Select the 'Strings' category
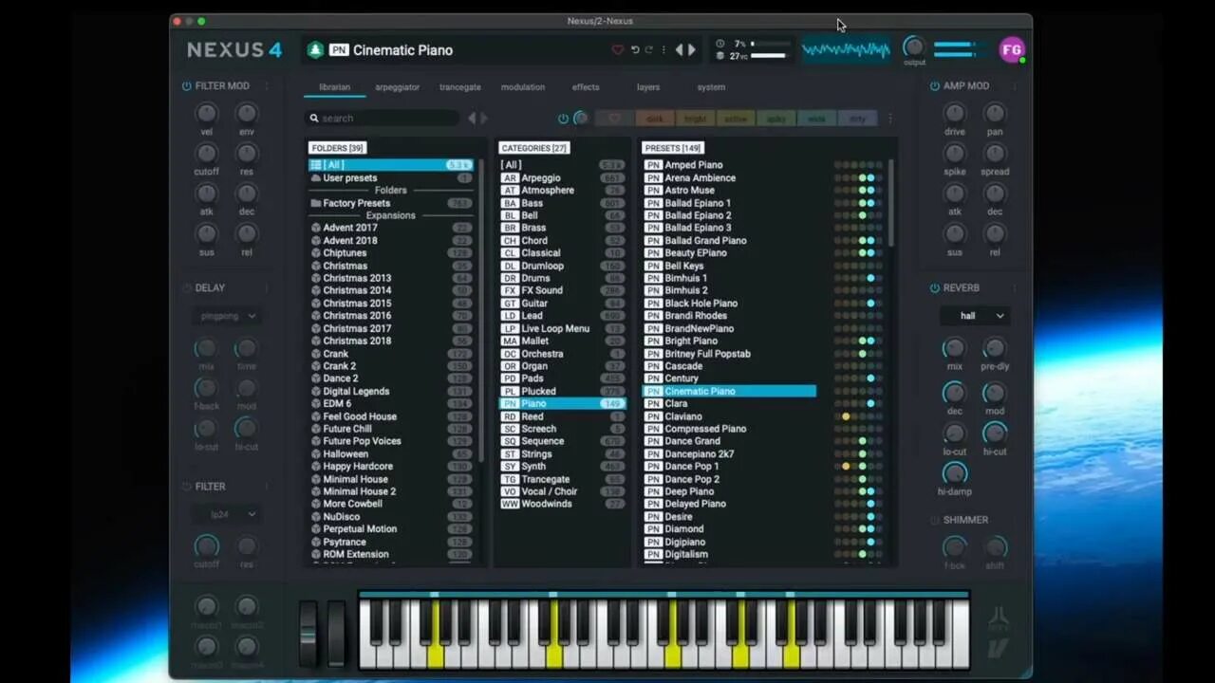 (x=562, y=453)
